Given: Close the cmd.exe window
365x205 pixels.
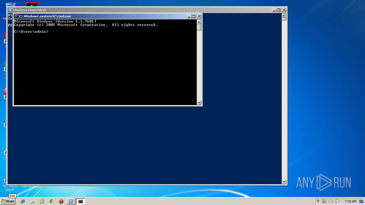Looking at the screenshot, I should (x=199, y=16).
